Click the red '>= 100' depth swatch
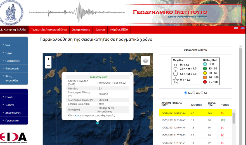 click(205, 82)
